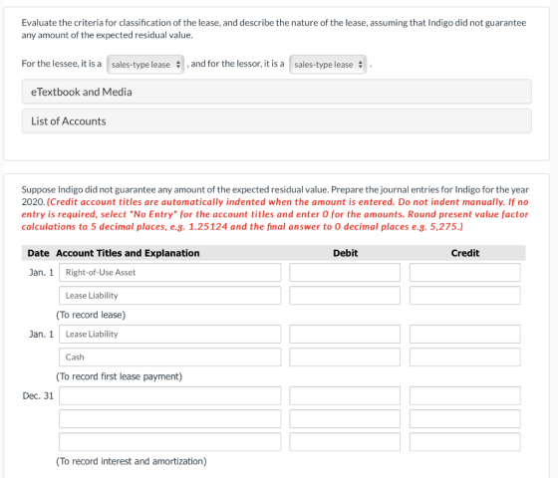This screenshot has width=558, height=478.
Task: Click debit field for first Lease Liability row
Action: 345,296
